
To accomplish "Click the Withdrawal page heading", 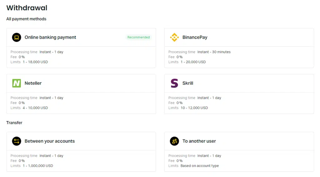I will click(27, 8).
